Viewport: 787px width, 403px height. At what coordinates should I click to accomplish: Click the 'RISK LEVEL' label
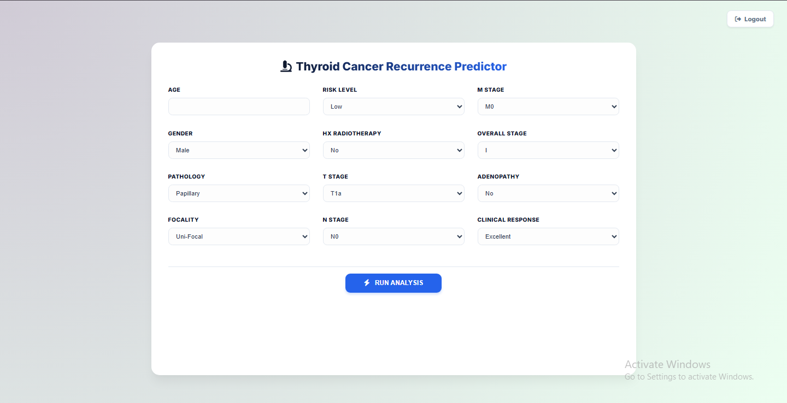[340, 90]
